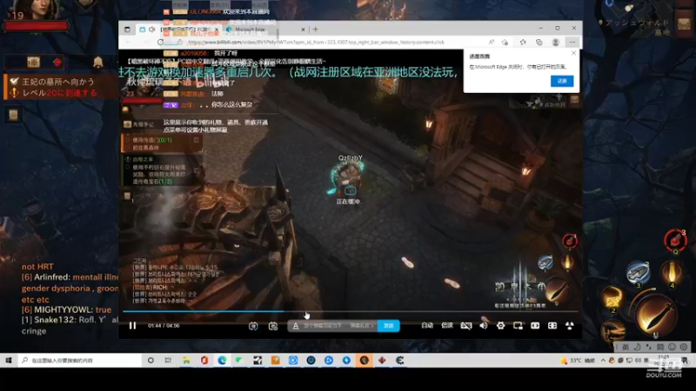696x391 pixels.
Task: Open danmaku settings icon beside the toggle
Action: pyautogui.click(x=273, y=326)
